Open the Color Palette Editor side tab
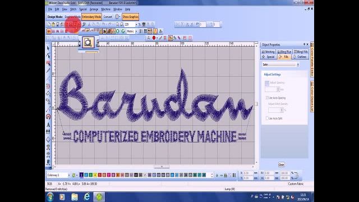Screen dimensions: 359x202 tap(312, 59)
